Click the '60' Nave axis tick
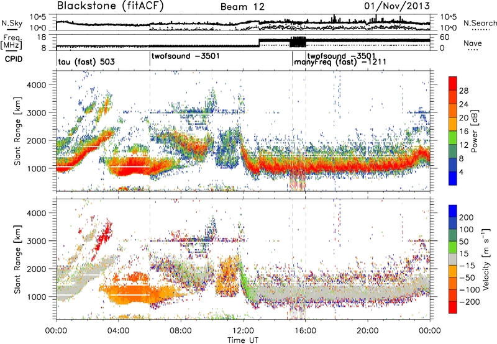497x344 pixels. (x=445, y=37)
